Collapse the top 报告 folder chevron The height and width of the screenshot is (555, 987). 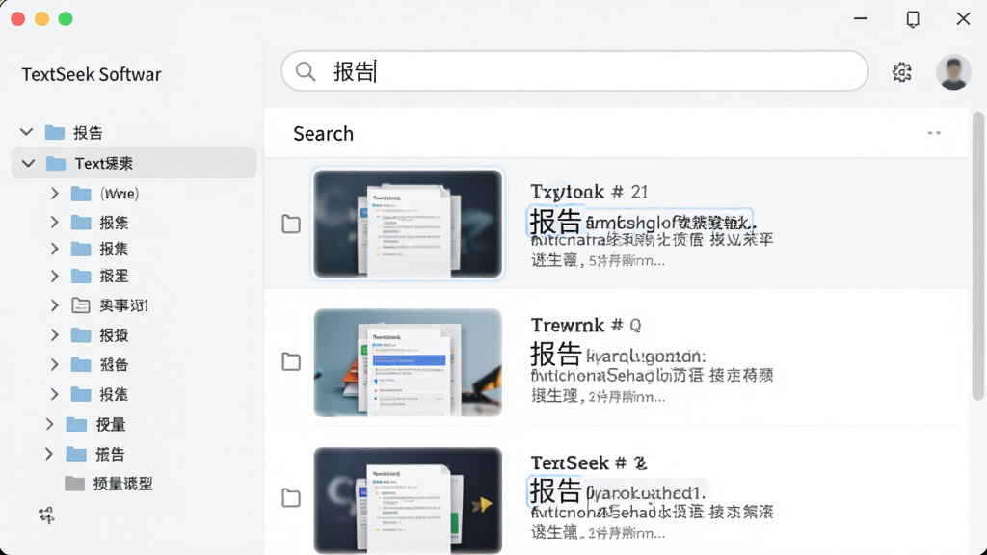click(x=26, y=132)
